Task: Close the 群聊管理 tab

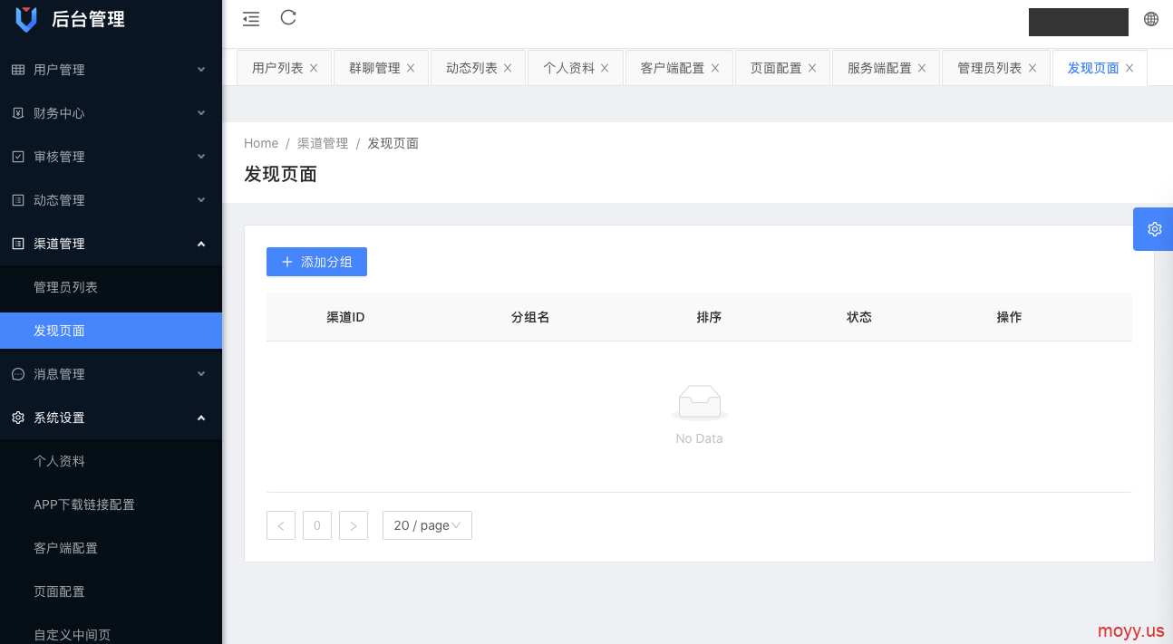Action: (x=411, y=68)
